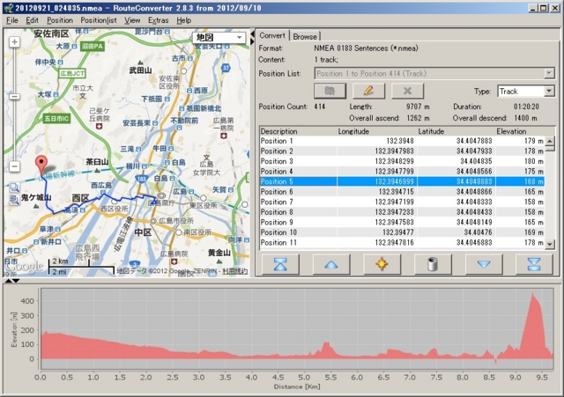Click the first magnifier icon below the zoom slider
Image resolution: width=564 pixels, height=397 pixels.
click(x=14, y=187)
